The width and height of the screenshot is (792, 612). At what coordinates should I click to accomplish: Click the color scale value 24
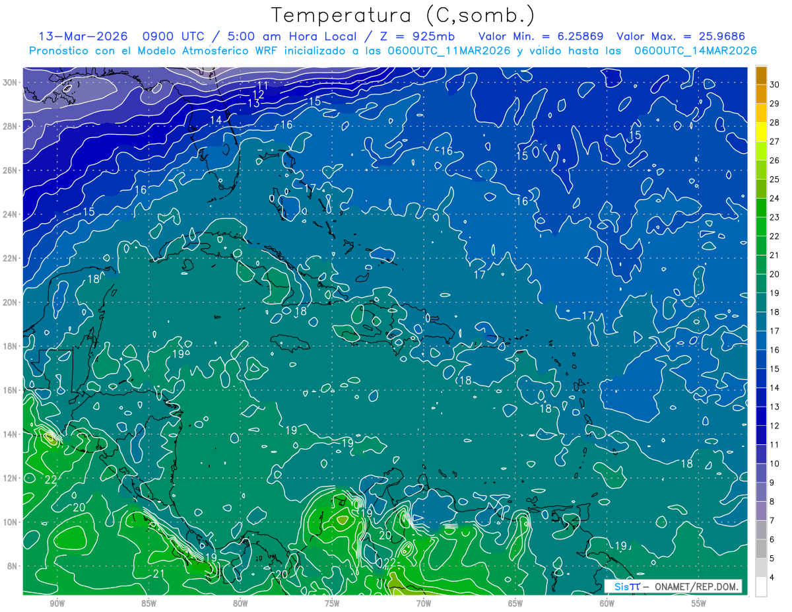[775, 198]
